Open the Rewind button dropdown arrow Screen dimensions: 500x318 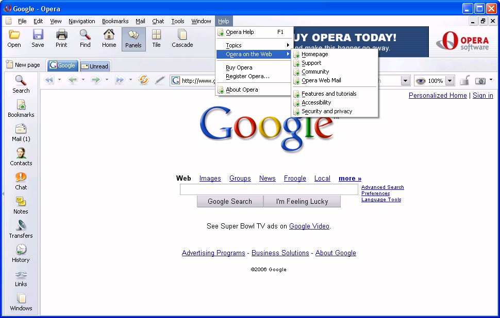pos(59,80)
